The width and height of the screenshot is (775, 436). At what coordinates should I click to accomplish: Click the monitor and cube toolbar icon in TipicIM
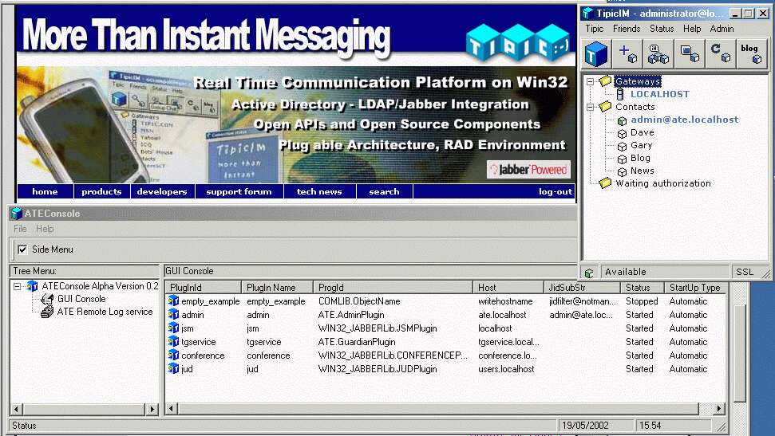click(690, 53)
